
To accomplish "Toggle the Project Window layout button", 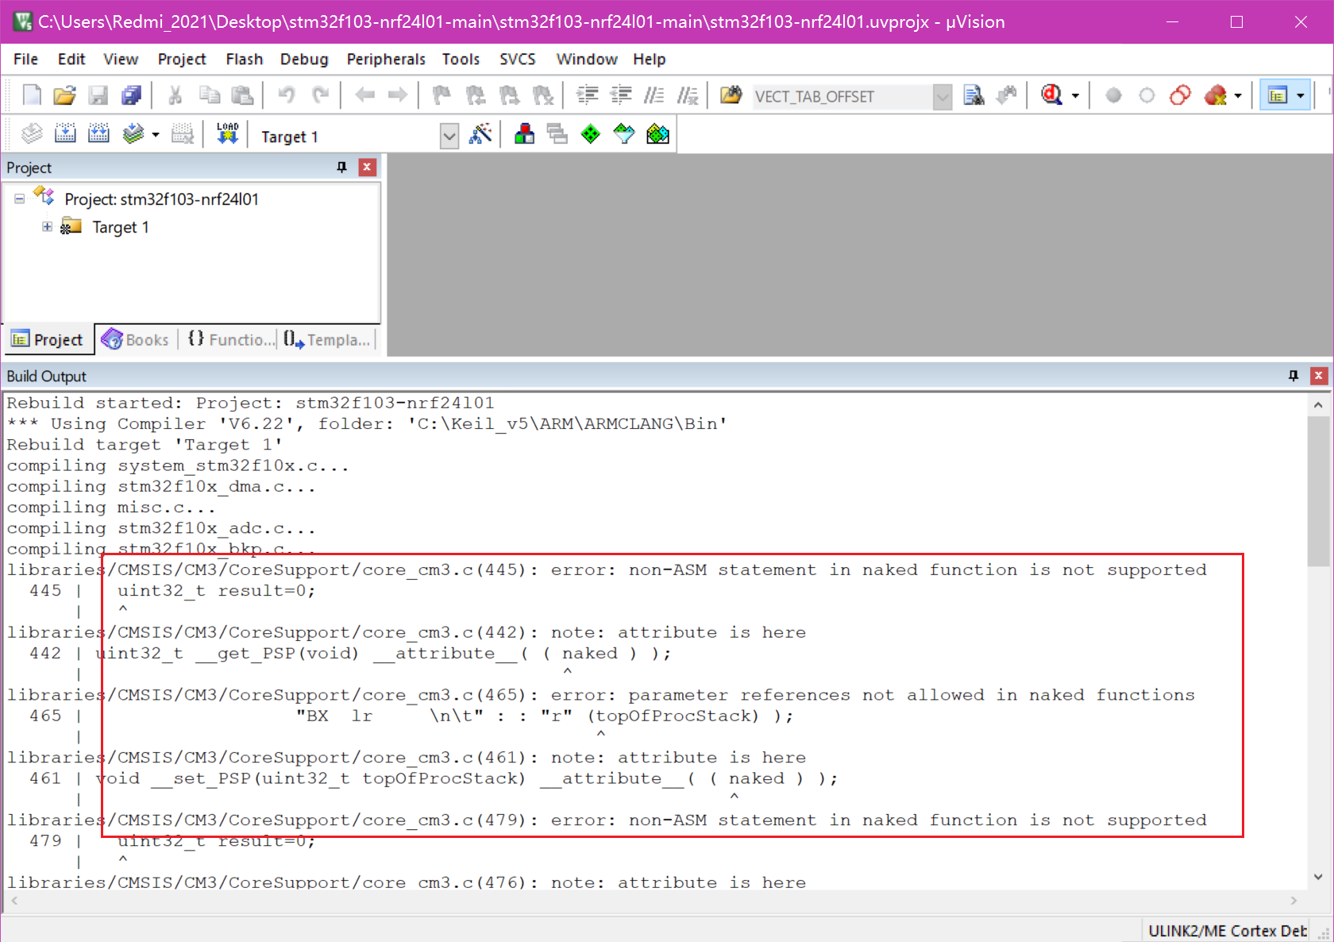I will click(1278, 95).
